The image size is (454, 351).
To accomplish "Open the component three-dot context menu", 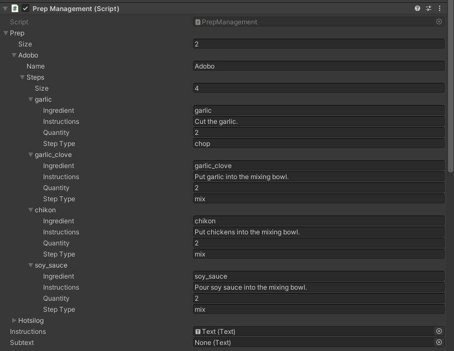I will coord(440,8).
